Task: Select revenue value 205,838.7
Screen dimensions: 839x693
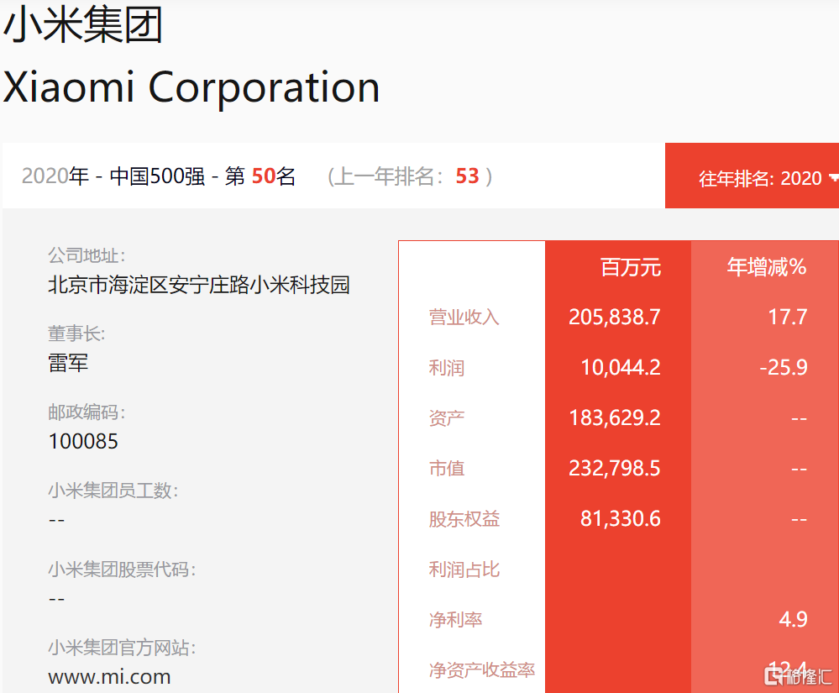Action: [x=614, y=317]
